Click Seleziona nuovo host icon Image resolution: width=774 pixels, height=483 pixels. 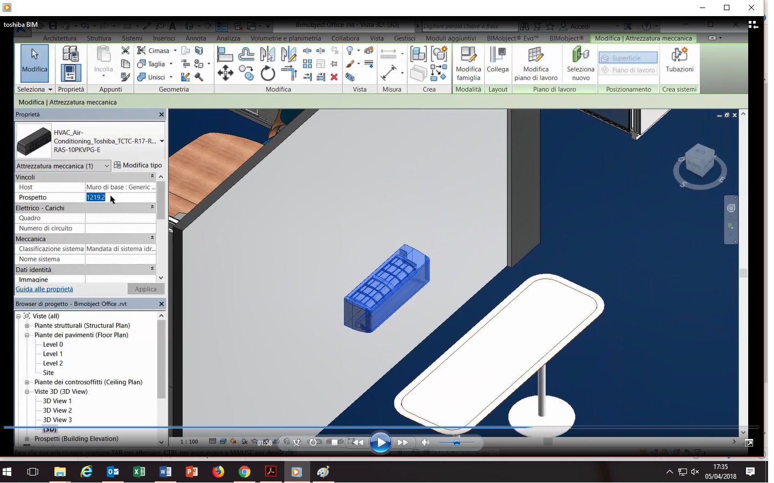pos(580,63)
